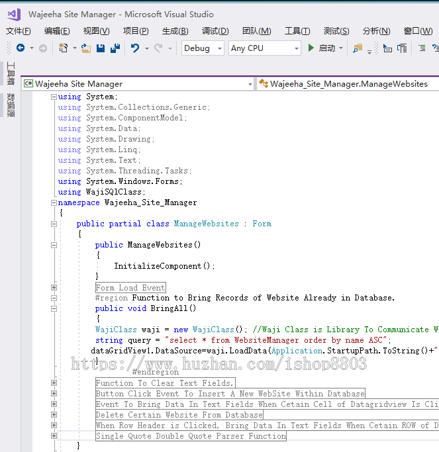Click the toolbar icon with lines before the indent icon
The width and height of the screenshot is (439, 452).
pyautogui.click(x=402, y=48)
